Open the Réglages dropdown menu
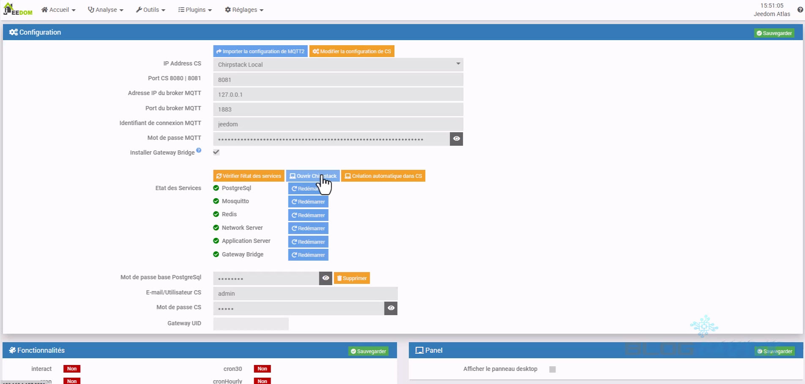 (244, 10)
